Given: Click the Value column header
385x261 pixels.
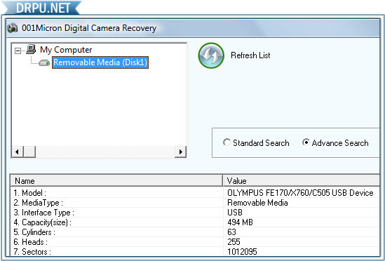Looking at the screenshot, I should tap(302, 180).
